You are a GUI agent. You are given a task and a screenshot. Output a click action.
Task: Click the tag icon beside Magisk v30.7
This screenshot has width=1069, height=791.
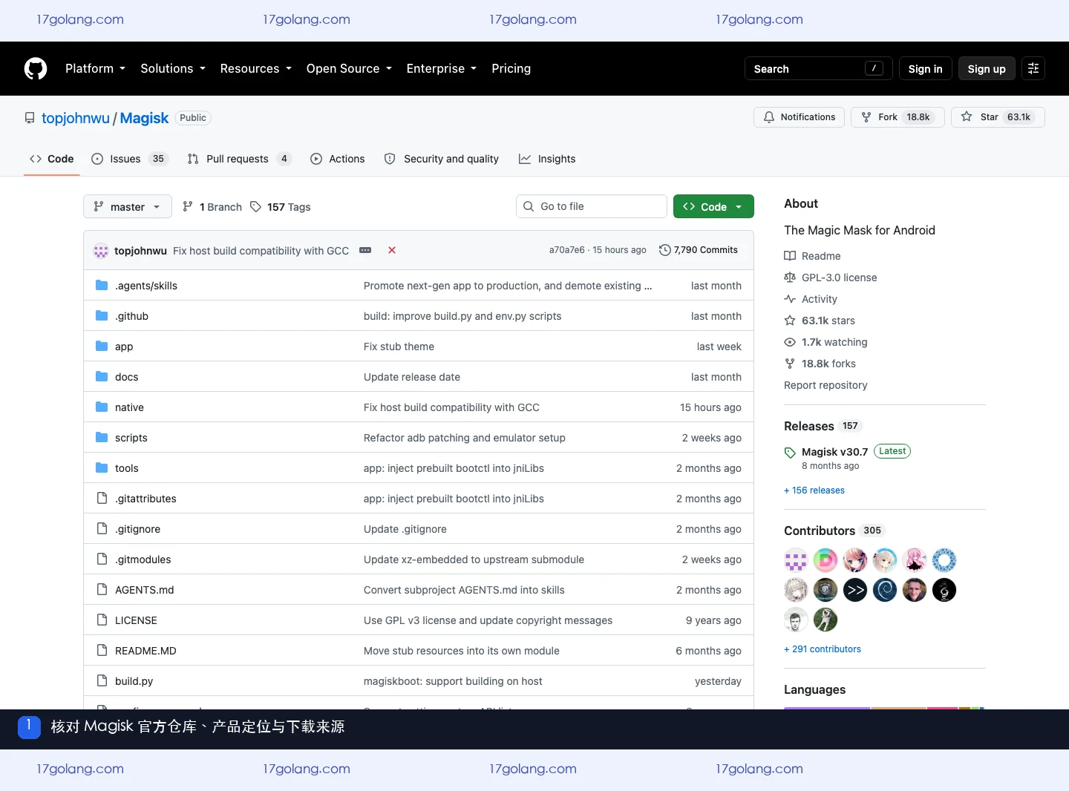[x=790, y=453]
